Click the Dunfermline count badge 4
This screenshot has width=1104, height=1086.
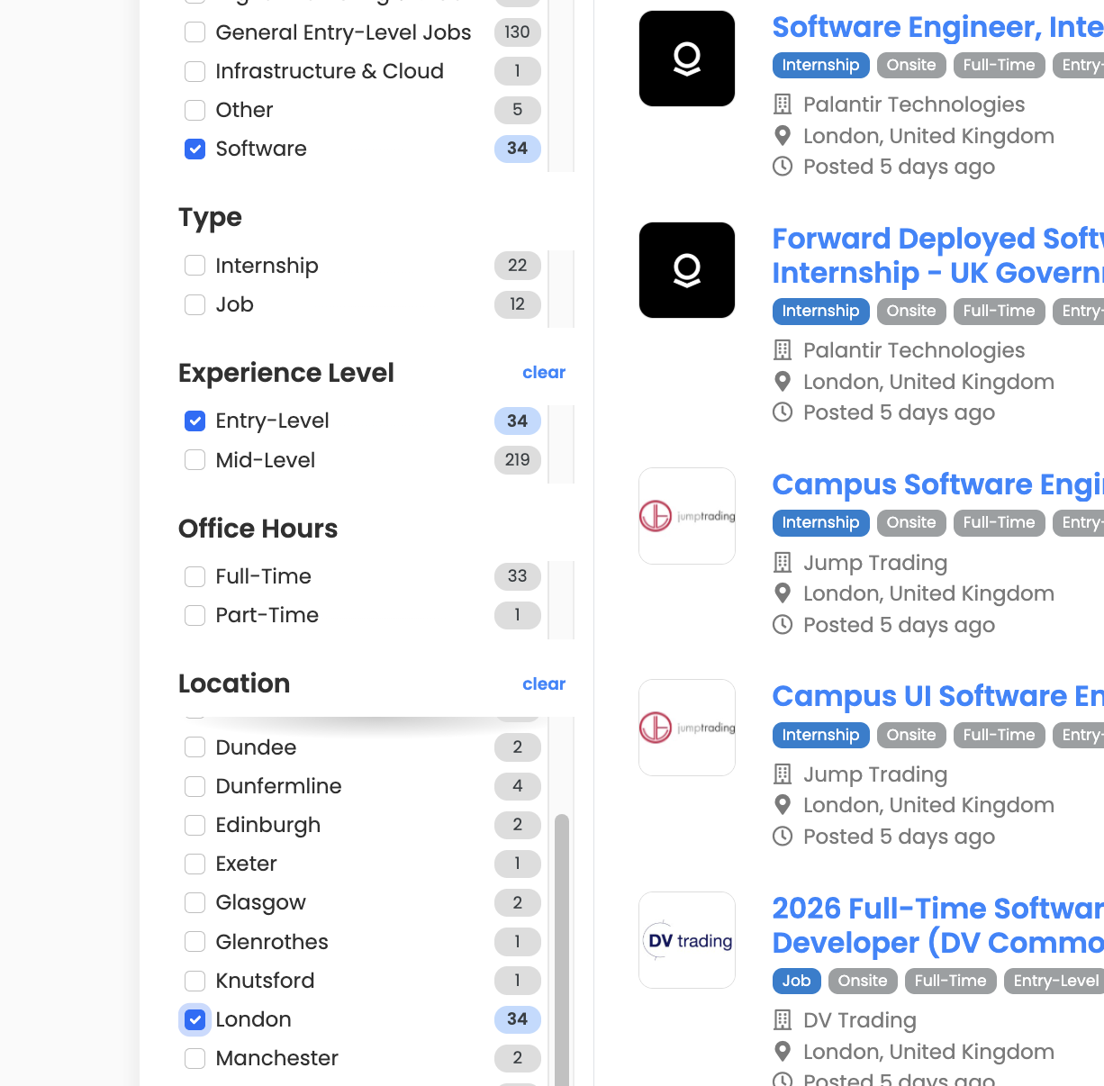pos(517,786)
